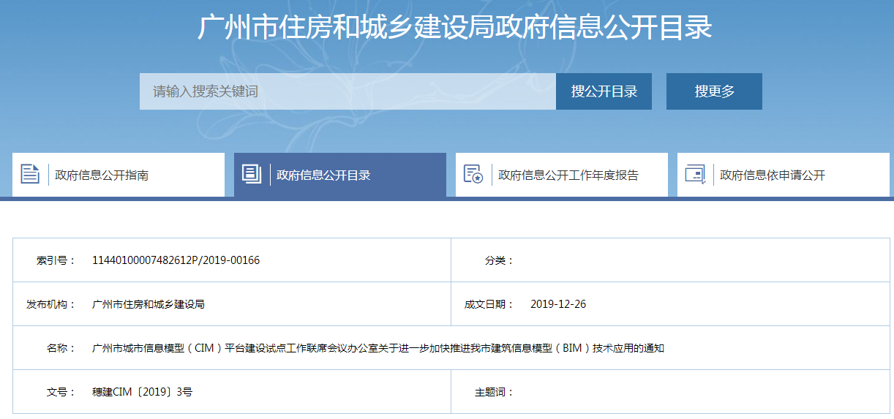Click the 政府信息依申请公开 application icon
The width and height of the screenshot is (894, 419).
(694, 174)
